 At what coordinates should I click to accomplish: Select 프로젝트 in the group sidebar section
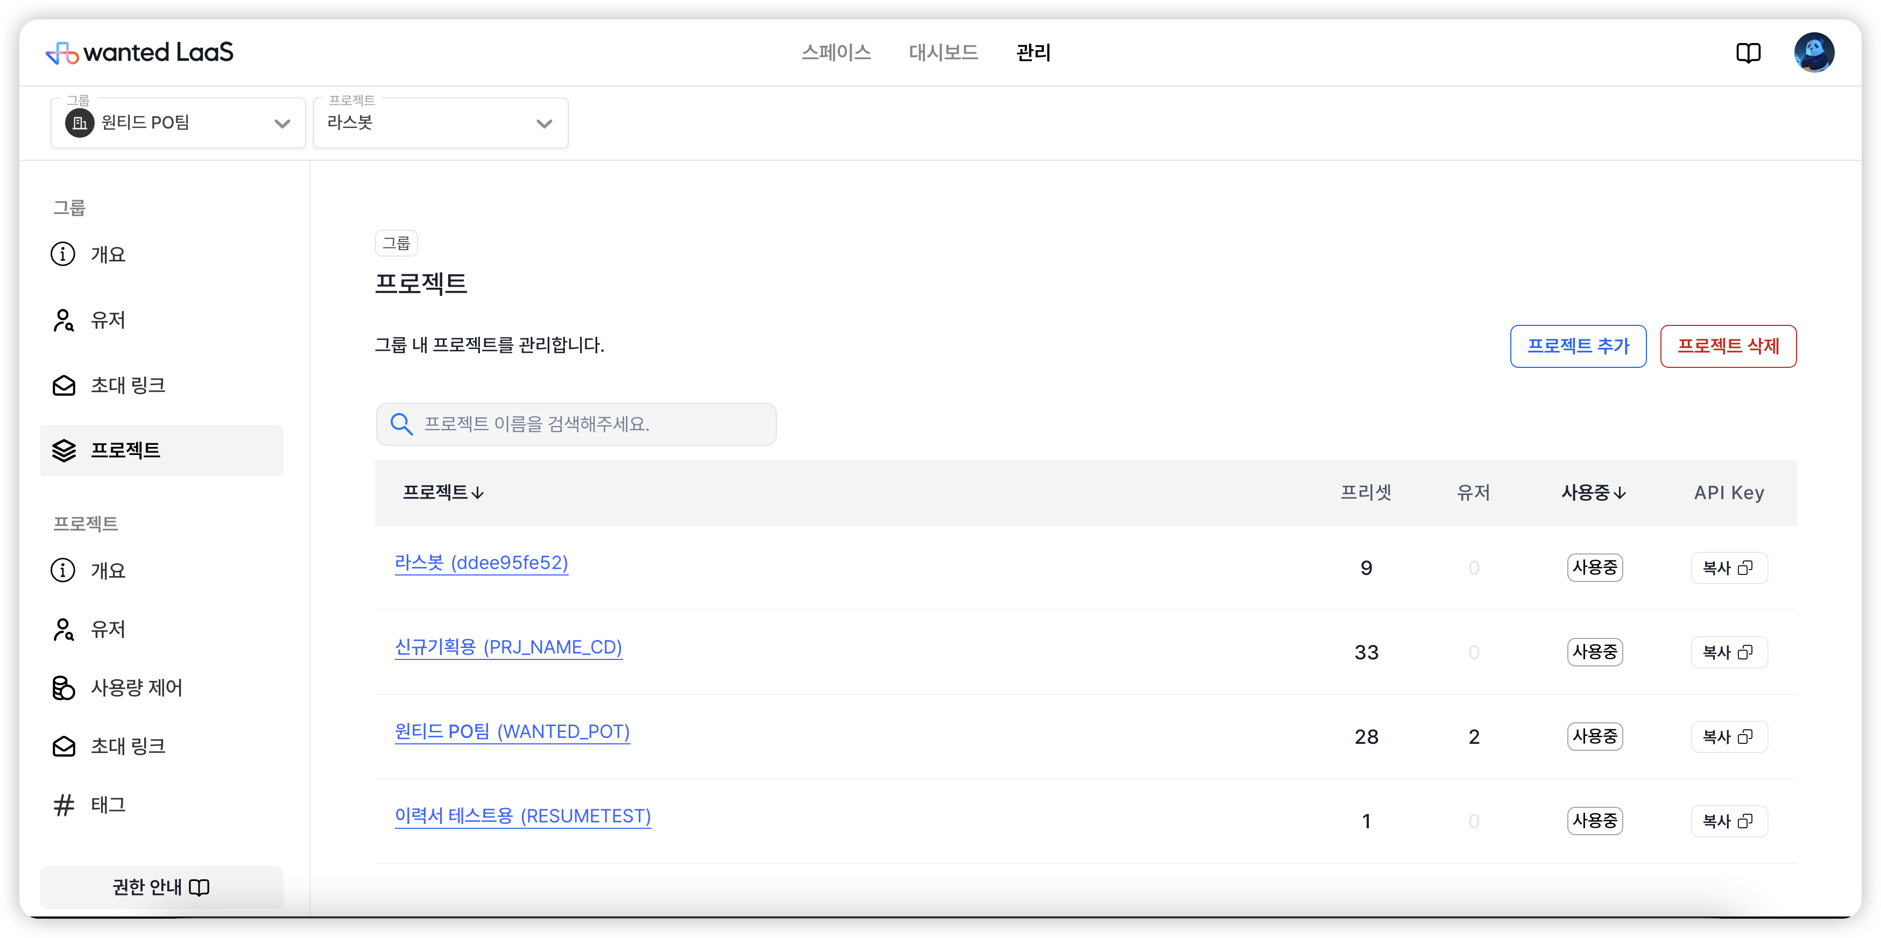(161, 450)
